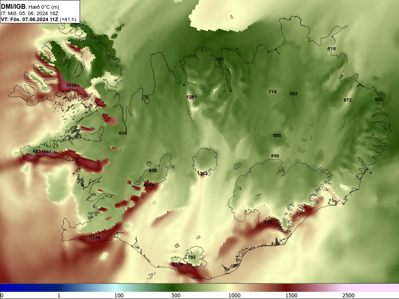
Task: Click the 1725 height label
Action: tap(178, 265)
